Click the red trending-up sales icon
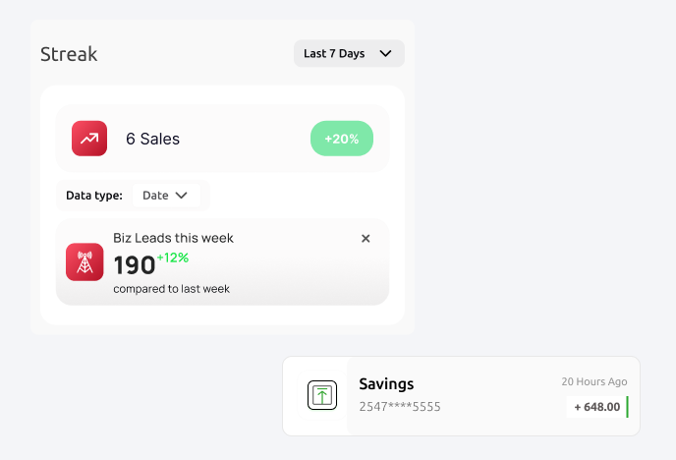 89,139
